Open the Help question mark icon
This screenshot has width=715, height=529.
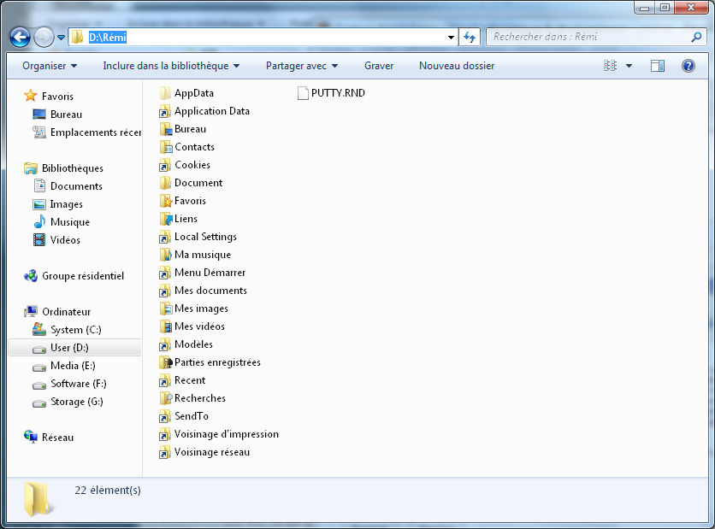tap(688, 66)
